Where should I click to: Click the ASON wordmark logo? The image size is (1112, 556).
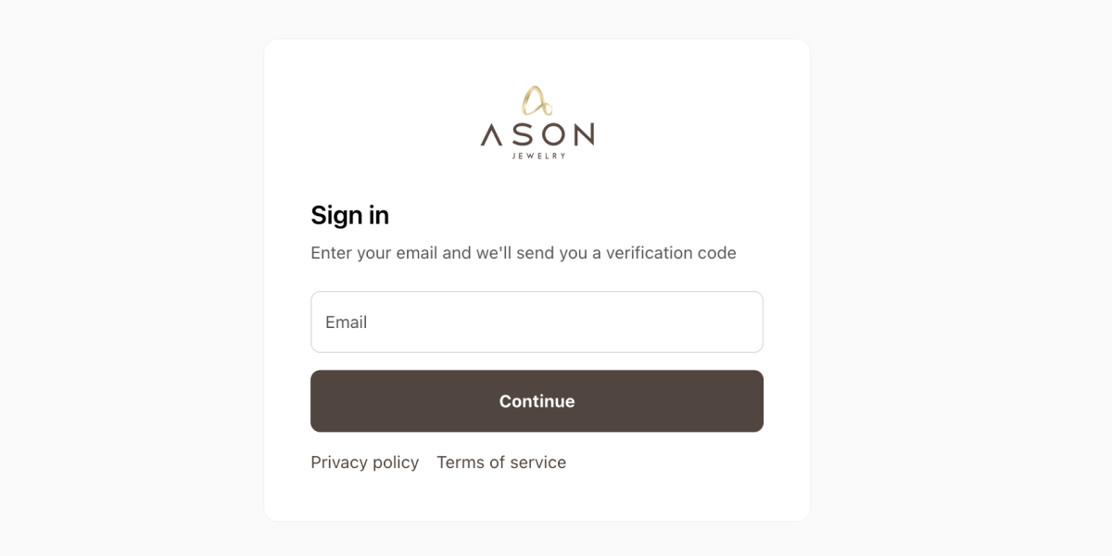pyautogui.click(x=537, y=135)
